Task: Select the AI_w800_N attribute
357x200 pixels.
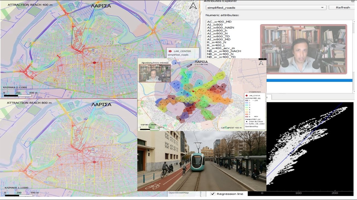Action: coord(217,34)
